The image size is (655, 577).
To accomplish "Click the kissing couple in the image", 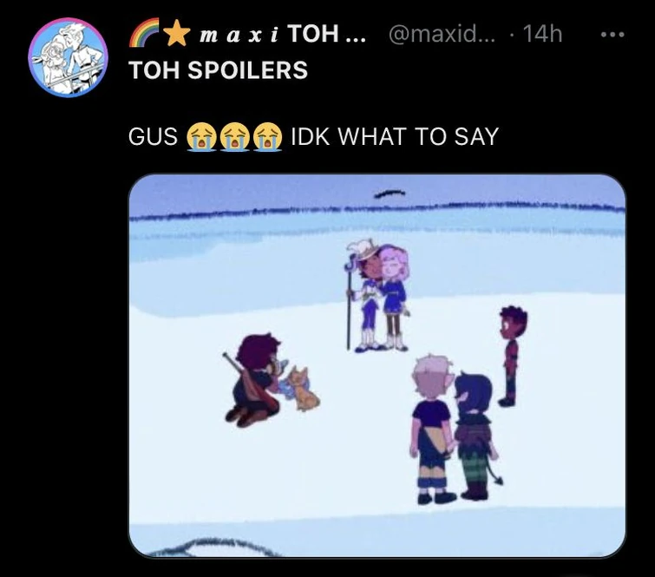I will (x=378, y=296).
